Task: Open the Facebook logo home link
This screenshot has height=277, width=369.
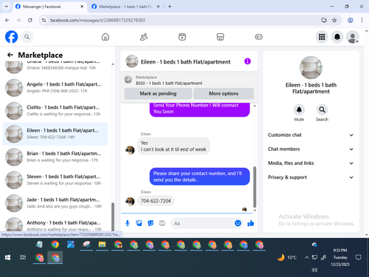Action: tap(11, 37)
